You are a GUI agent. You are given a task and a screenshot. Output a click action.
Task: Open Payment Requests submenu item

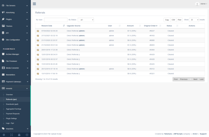click(13, 114)
